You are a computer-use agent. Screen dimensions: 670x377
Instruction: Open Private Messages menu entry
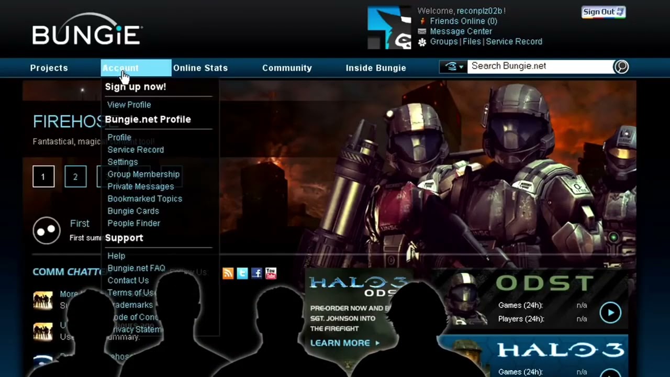pyautogui.click(x=140, y=186)
